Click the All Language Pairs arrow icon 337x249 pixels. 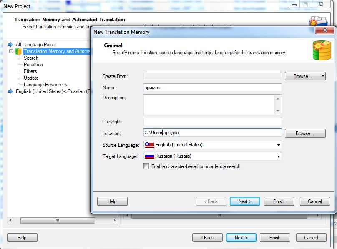tap(11, 45)
